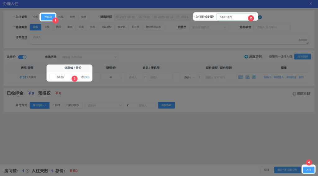Click the 添加收款 button

(x=166, y=105)
